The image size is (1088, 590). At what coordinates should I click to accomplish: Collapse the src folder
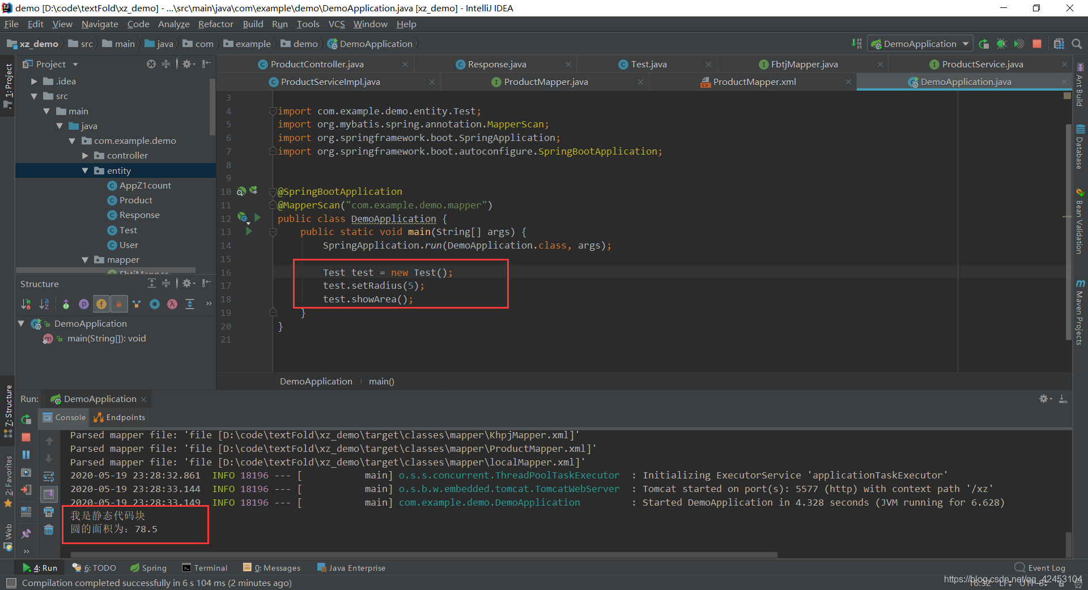[34, 96]
